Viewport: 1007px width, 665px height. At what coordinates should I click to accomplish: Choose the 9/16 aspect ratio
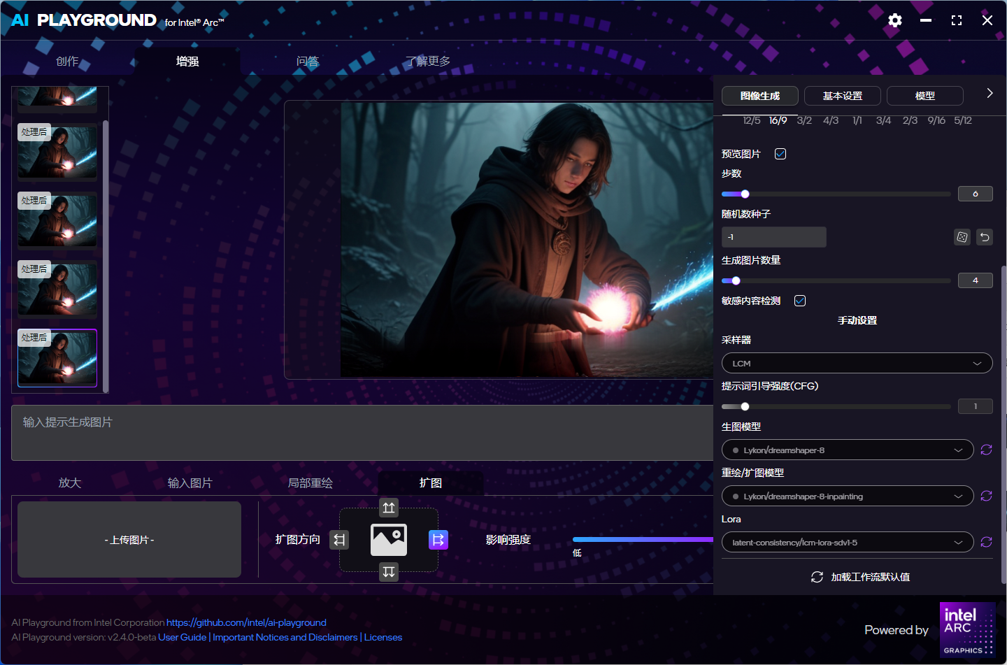(x=936, y=120)
